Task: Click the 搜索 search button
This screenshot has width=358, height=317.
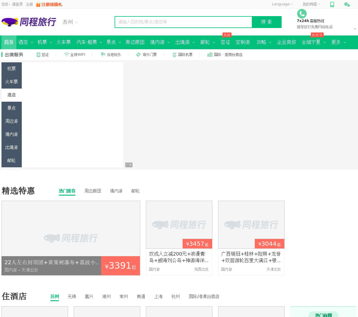Action: [x=267, y=22]
